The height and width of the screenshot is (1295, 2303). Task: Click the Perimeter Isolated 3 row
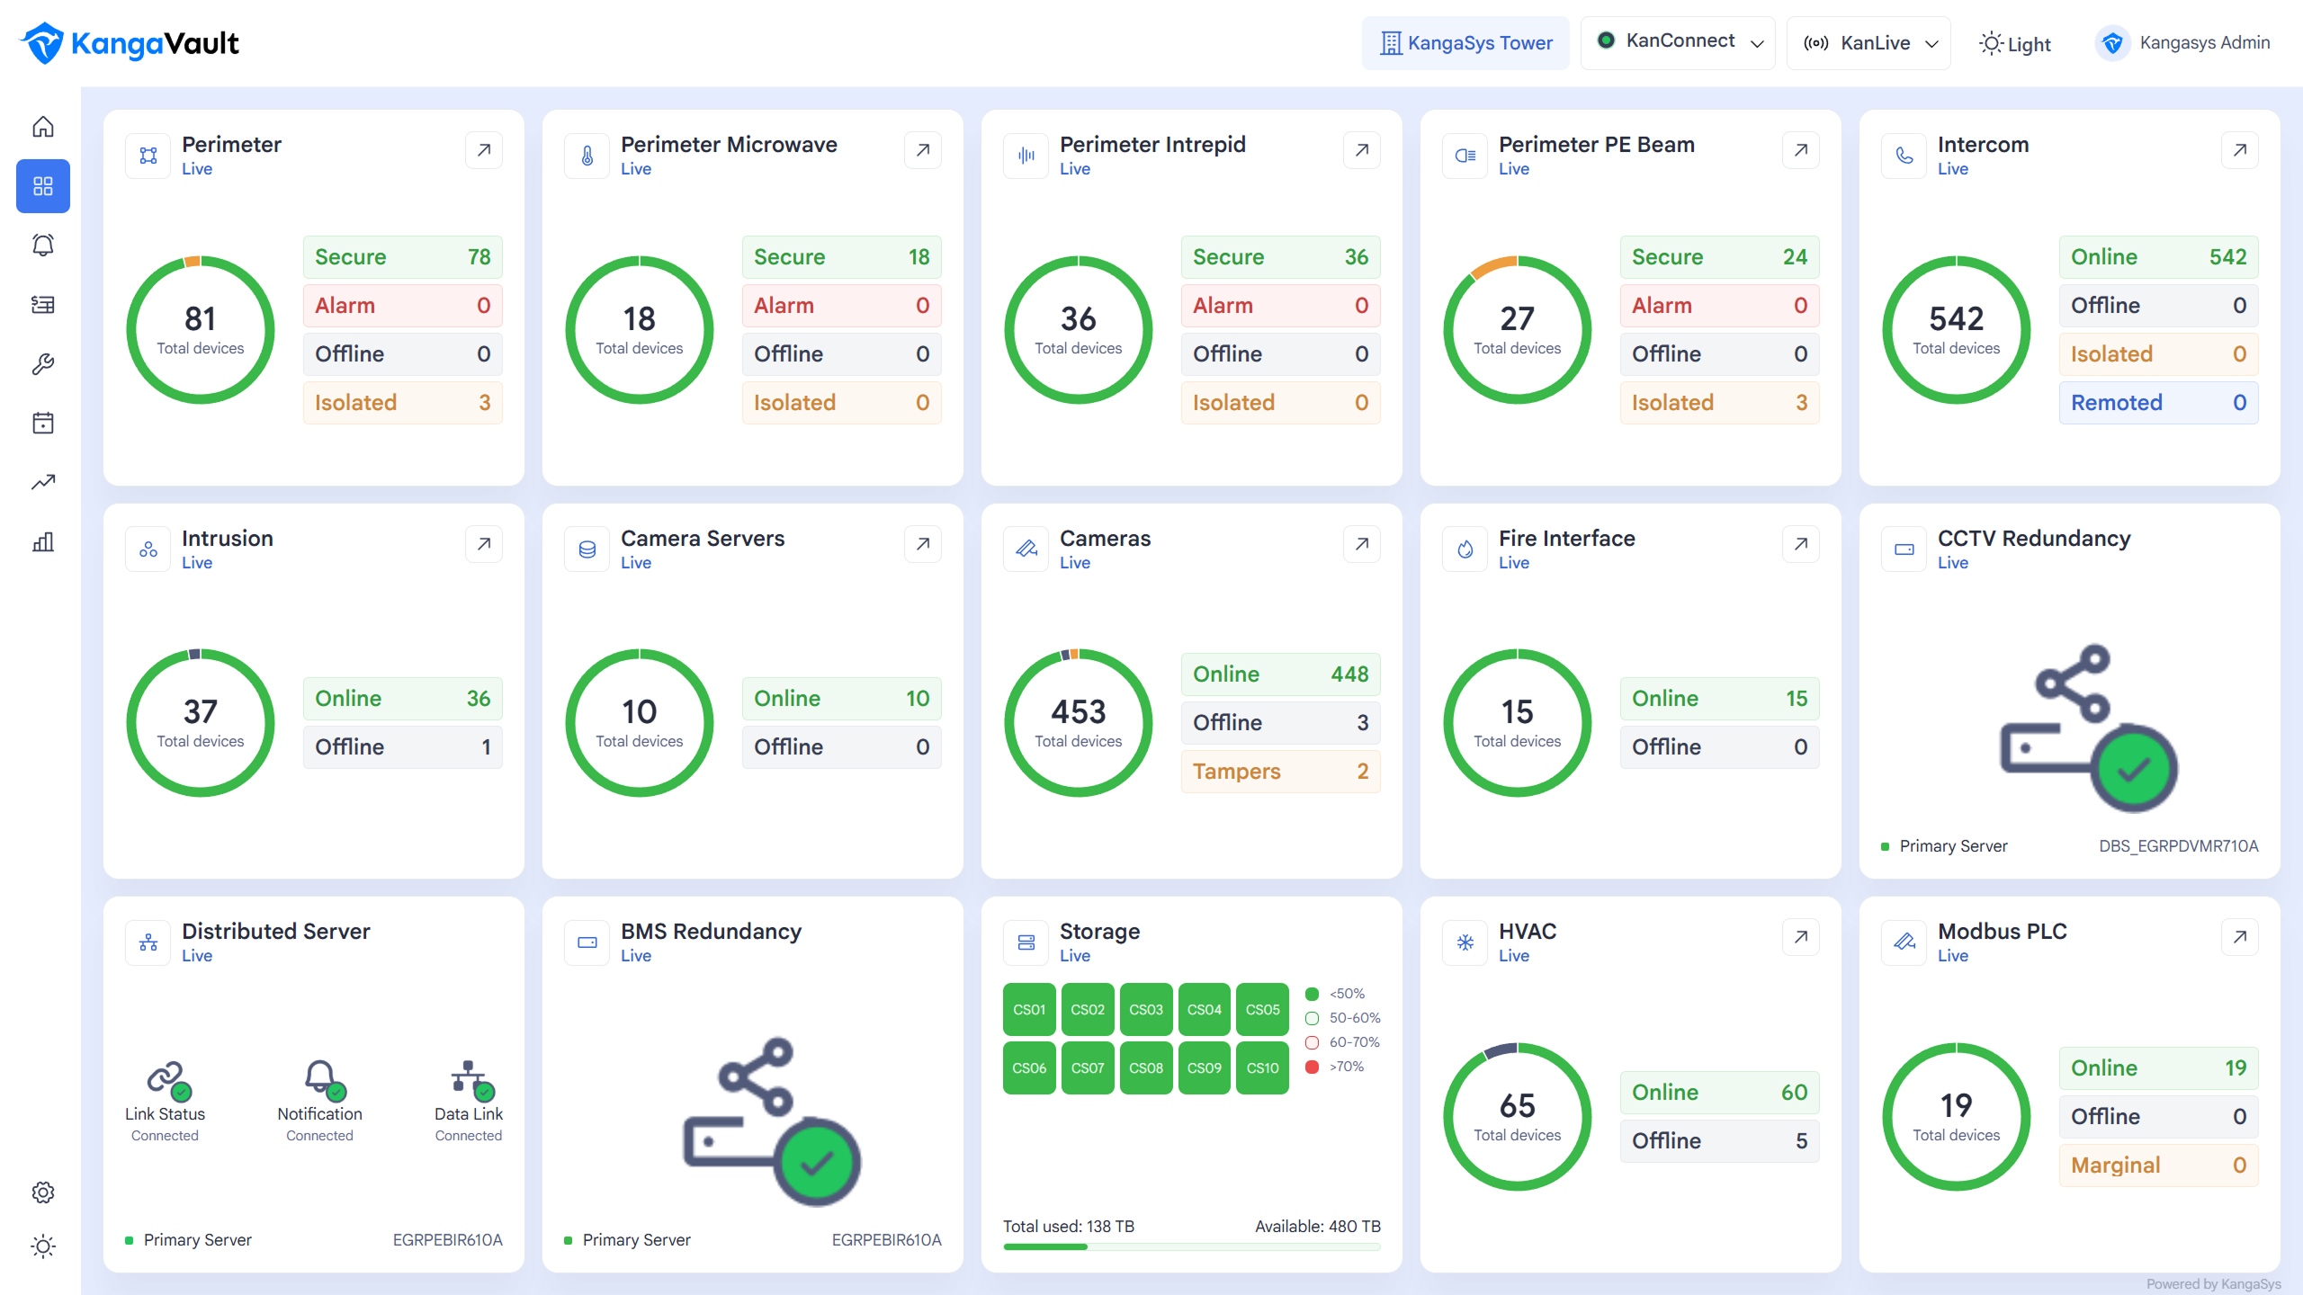point(403,403)
